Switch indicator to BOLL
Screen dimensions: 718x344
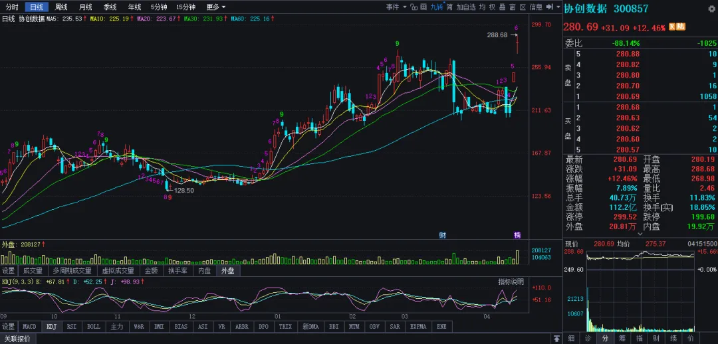tap(94, 327)
